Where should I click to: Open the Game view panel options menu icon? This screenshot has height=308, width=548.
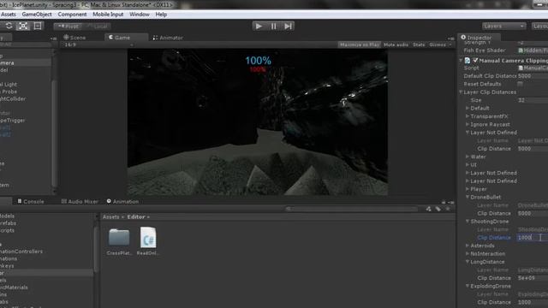click(451, 38)
